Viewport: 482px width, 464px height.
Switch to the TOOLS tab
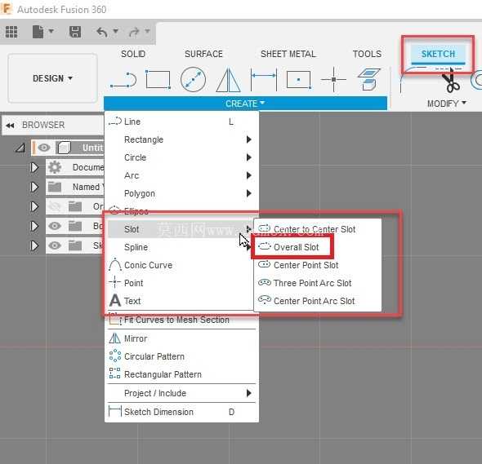367,54
